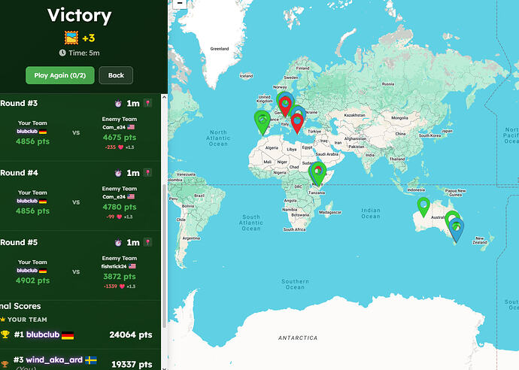The image size is (519, 370).
Task: Select the red map pin over Germany
Action: (x=285, y=107)
